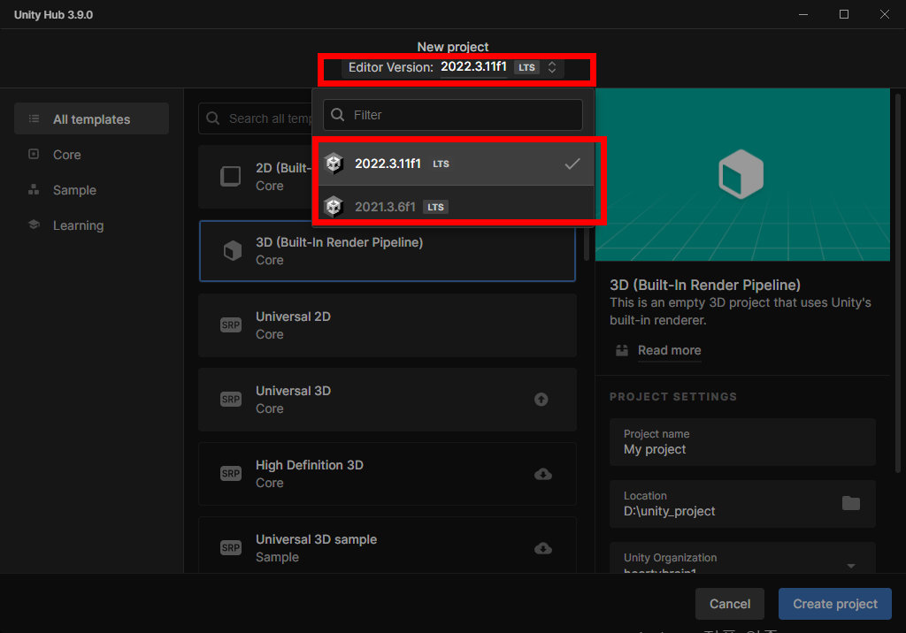Browse location with the folder icon
The image size is (906, 633).
click(x=850, y=503)
